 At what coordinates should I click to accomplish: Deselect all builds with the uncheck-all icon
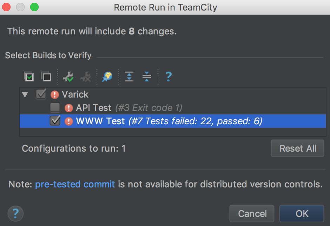[x=47, y=77]
